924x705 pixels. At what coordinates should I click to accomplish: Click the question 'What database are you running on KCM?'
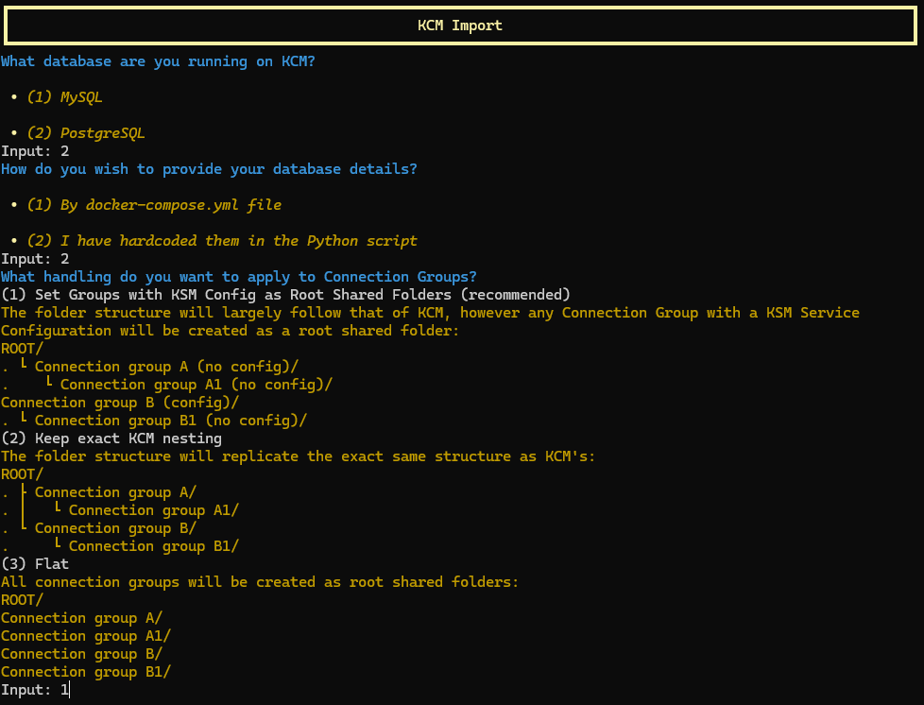(x=158, y=61)
